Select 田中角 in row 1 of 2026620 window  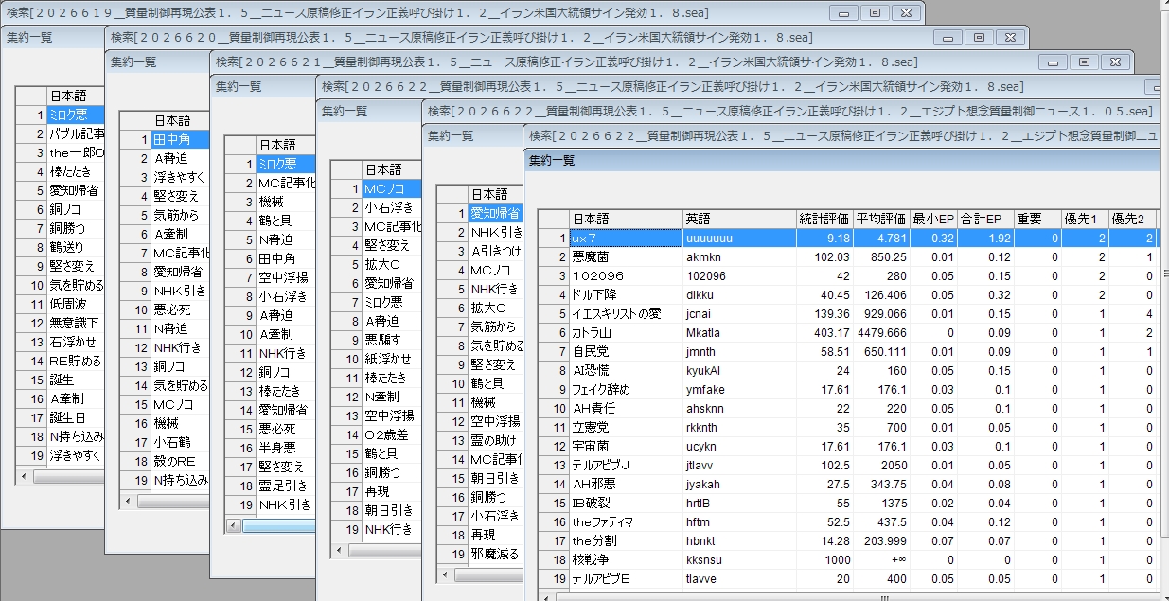[x=180, y=139]
